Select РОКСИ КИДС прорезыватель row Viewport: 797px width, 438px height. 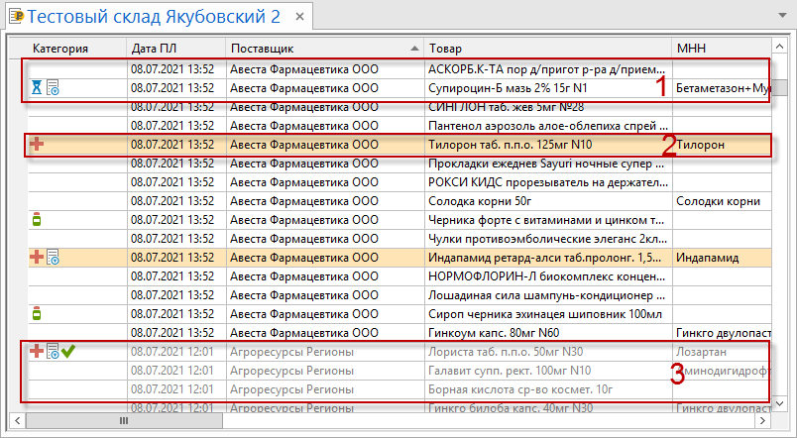coord(400,182)
